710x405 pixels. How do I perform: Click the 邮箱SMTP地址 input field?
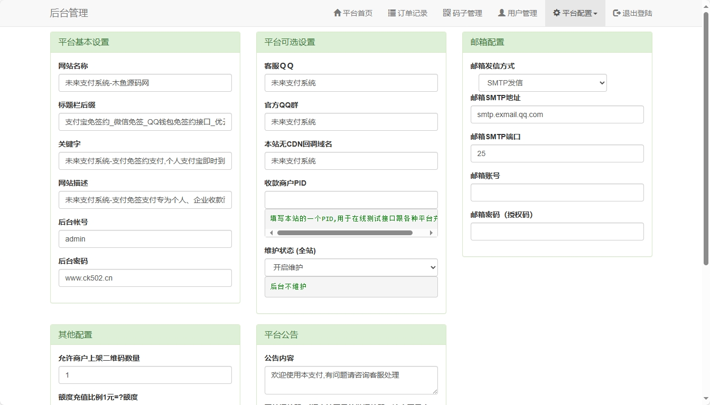coord(557,114)
